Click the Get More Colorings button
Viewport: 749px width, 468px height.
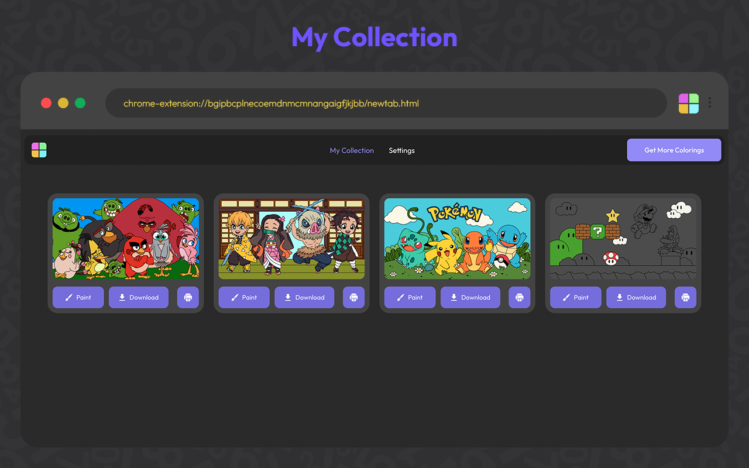(x=674, y=150)
